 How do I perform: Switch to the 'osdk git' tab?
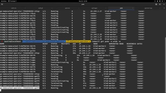[x=40, y=8]
